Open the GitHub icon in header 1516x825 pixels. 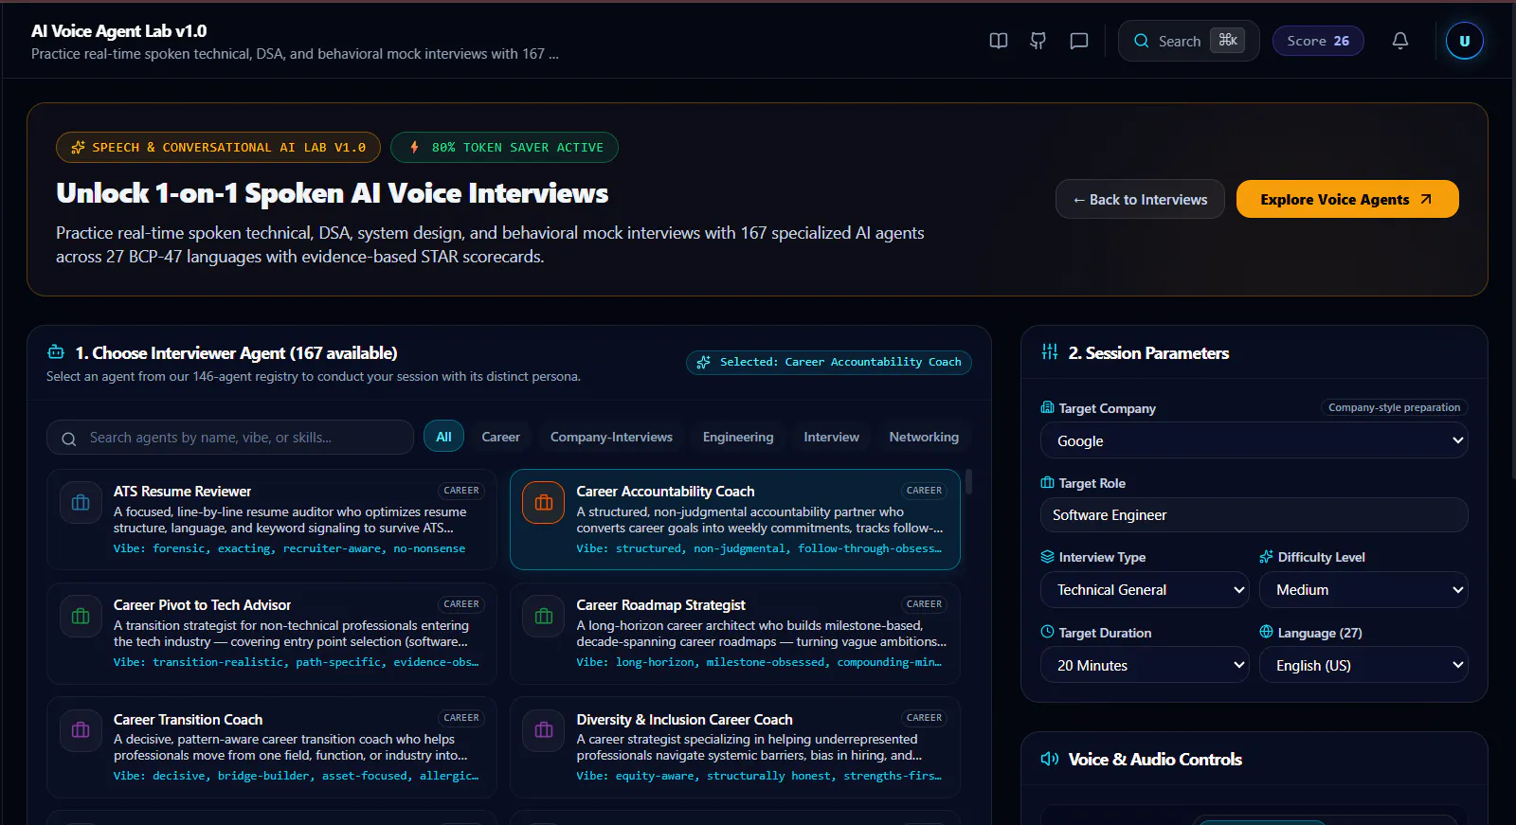1038,41
